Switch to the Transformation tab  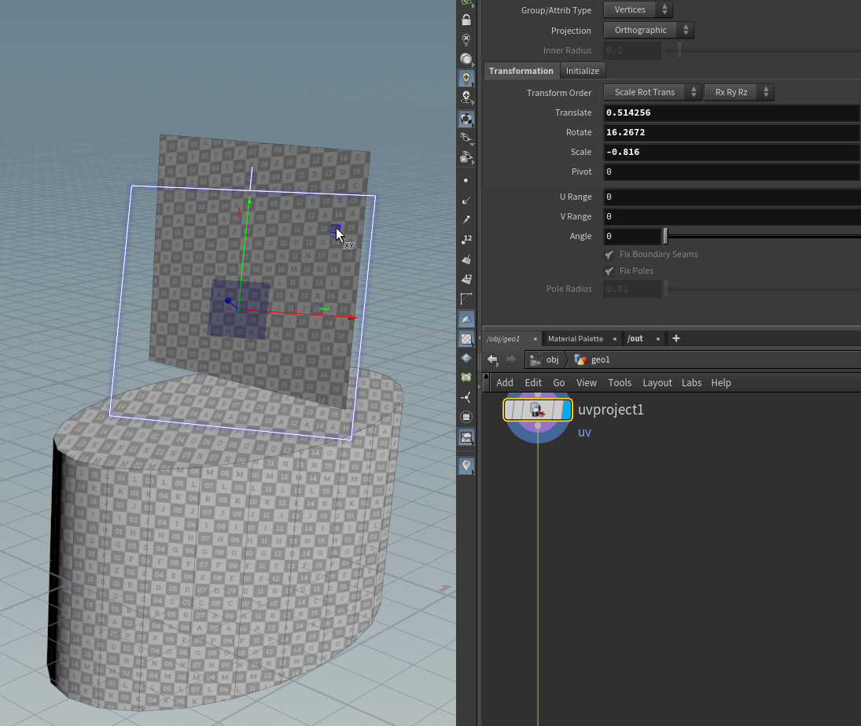(521, 71)
